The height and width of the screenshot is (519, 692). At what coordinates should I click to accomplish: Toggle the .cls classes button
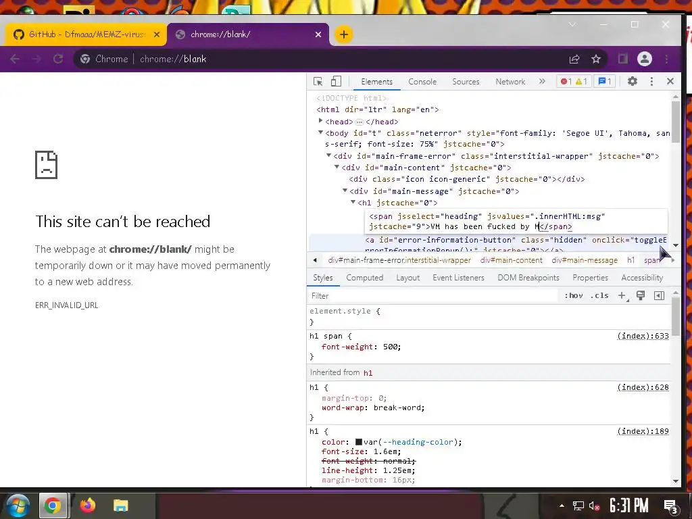[599, 296]
